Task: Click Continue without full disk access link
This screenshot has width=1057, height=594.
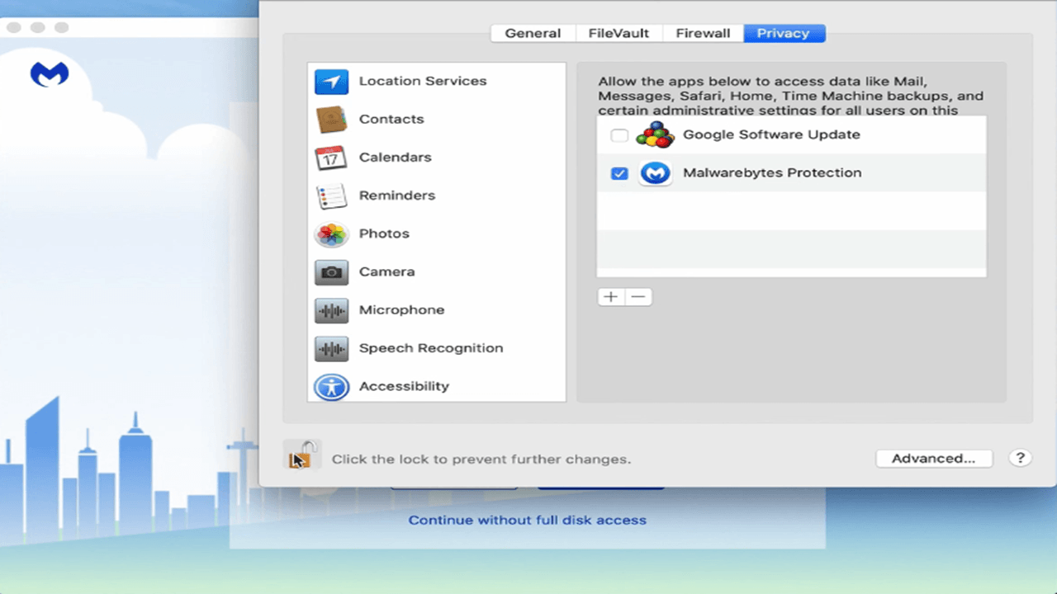Action: tap(527, 521)
